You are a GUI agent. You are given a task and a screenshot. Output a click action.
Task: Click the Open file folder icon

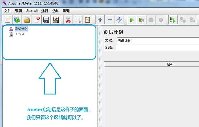click(27, 20)
